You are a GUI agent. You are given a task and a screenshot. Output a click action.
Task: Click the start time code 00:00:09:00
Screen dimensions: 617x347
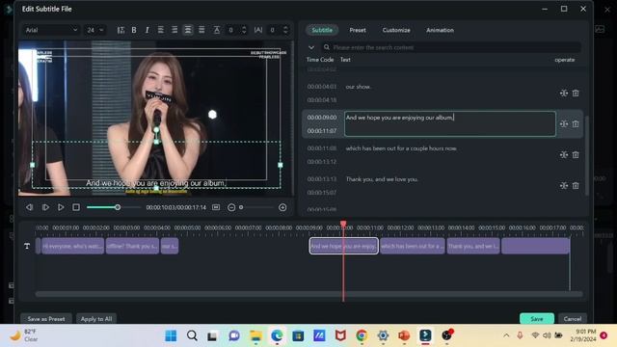tap(322, 118)
